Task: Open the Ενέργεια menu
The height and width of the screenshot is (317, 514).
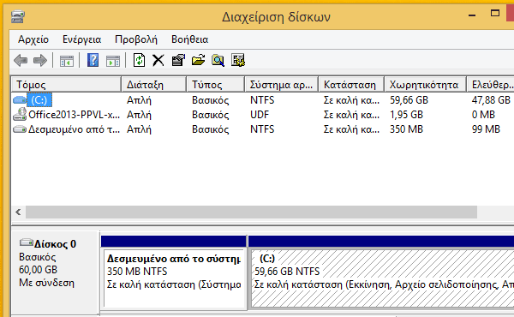Action: [81, 39]
